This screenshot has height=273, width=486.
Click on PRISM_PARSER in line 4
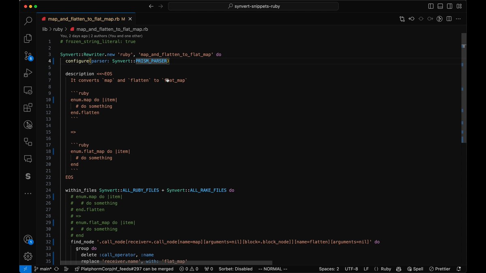pyautogui.click(x=152, y=61)
